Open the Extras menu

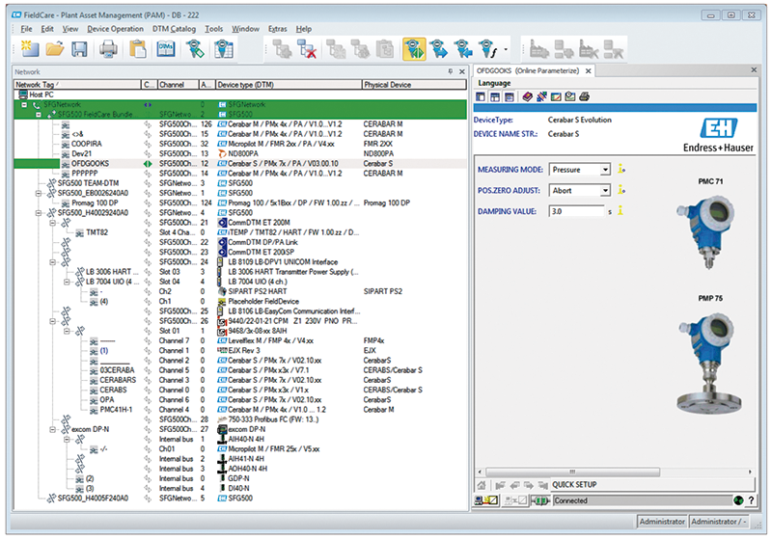point(278,29)
